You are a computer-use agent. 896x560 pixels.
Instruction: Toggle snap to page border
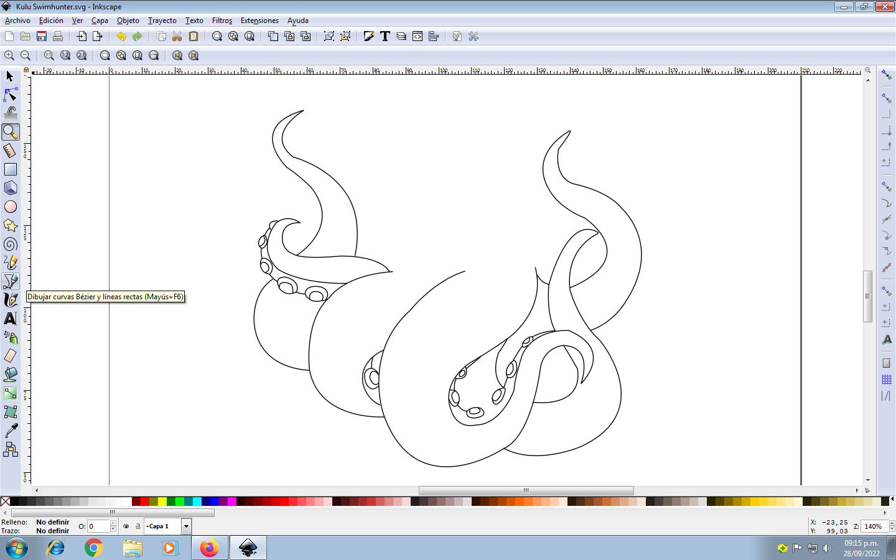click(x=887, y=363)
